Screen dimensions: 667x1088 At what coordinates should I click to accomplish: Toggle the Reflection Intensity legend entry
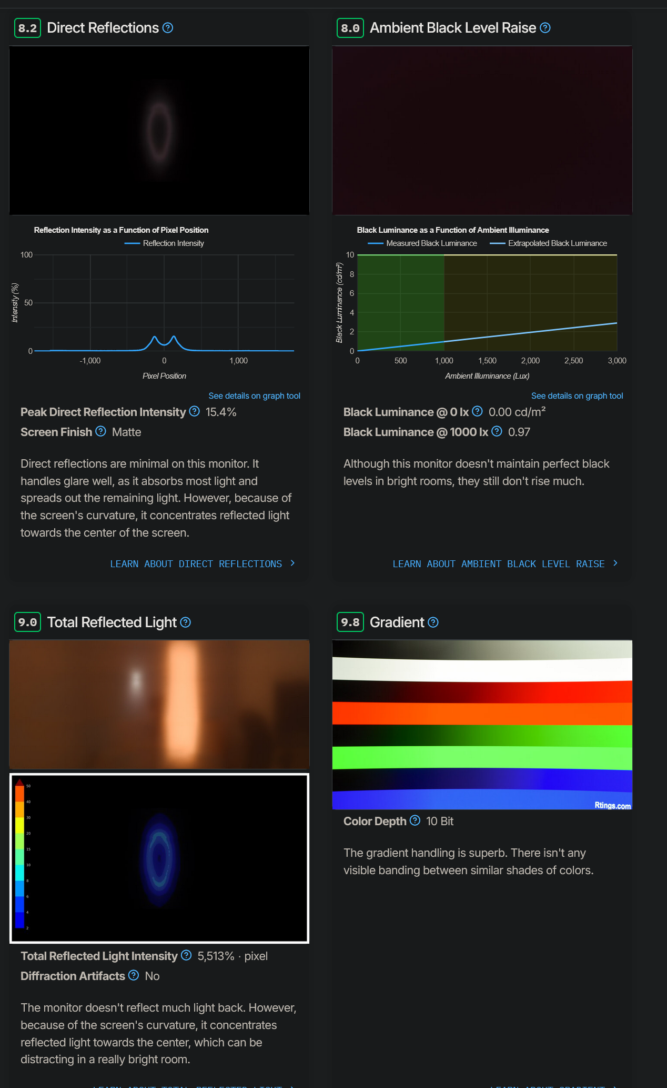164,243
